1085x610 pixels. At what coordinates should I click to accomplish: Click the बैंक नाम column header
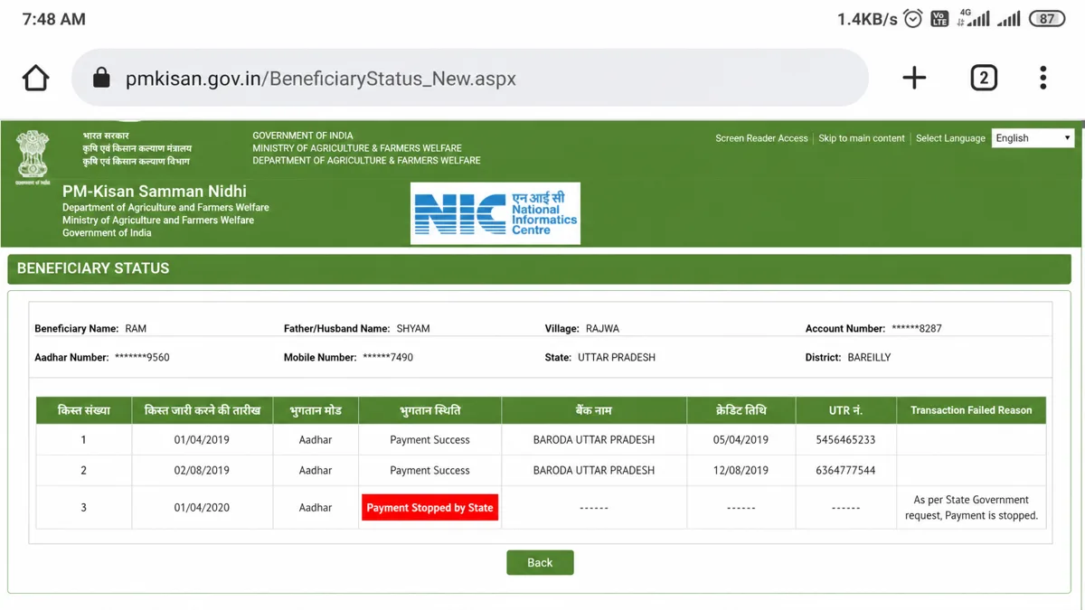pos(594,410)
